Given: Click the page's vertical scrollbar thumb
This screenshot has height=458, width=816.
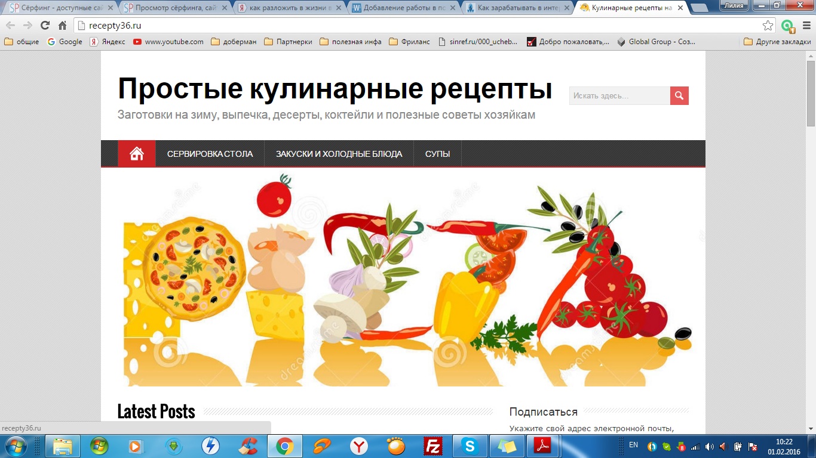Looking at the screenshot, I should [811, 92].
